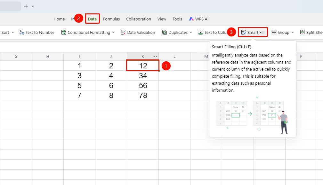Click the Text to Columns icon

pos(200,33)
